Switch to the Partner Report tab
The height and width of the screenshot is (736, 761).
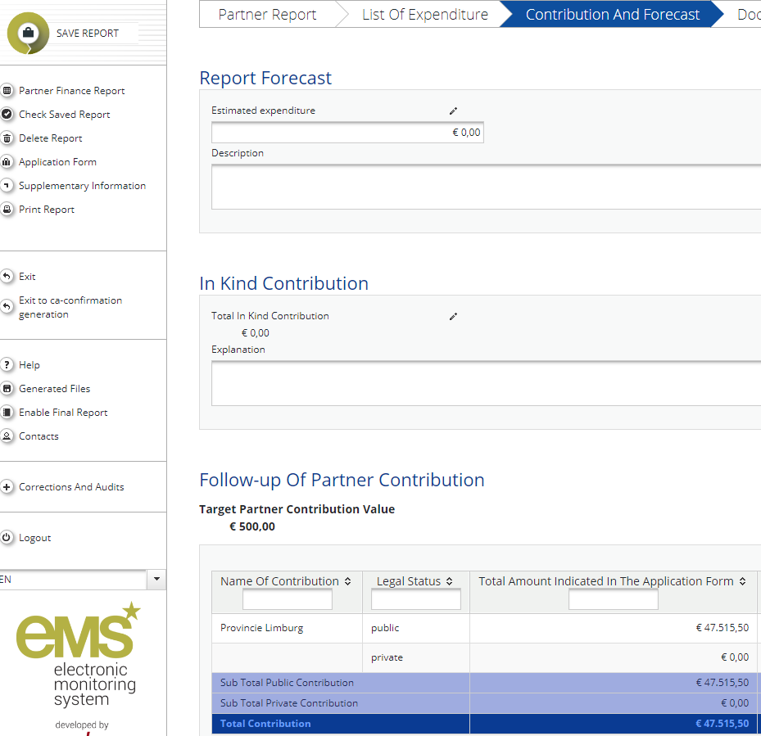tap(267, 14)
